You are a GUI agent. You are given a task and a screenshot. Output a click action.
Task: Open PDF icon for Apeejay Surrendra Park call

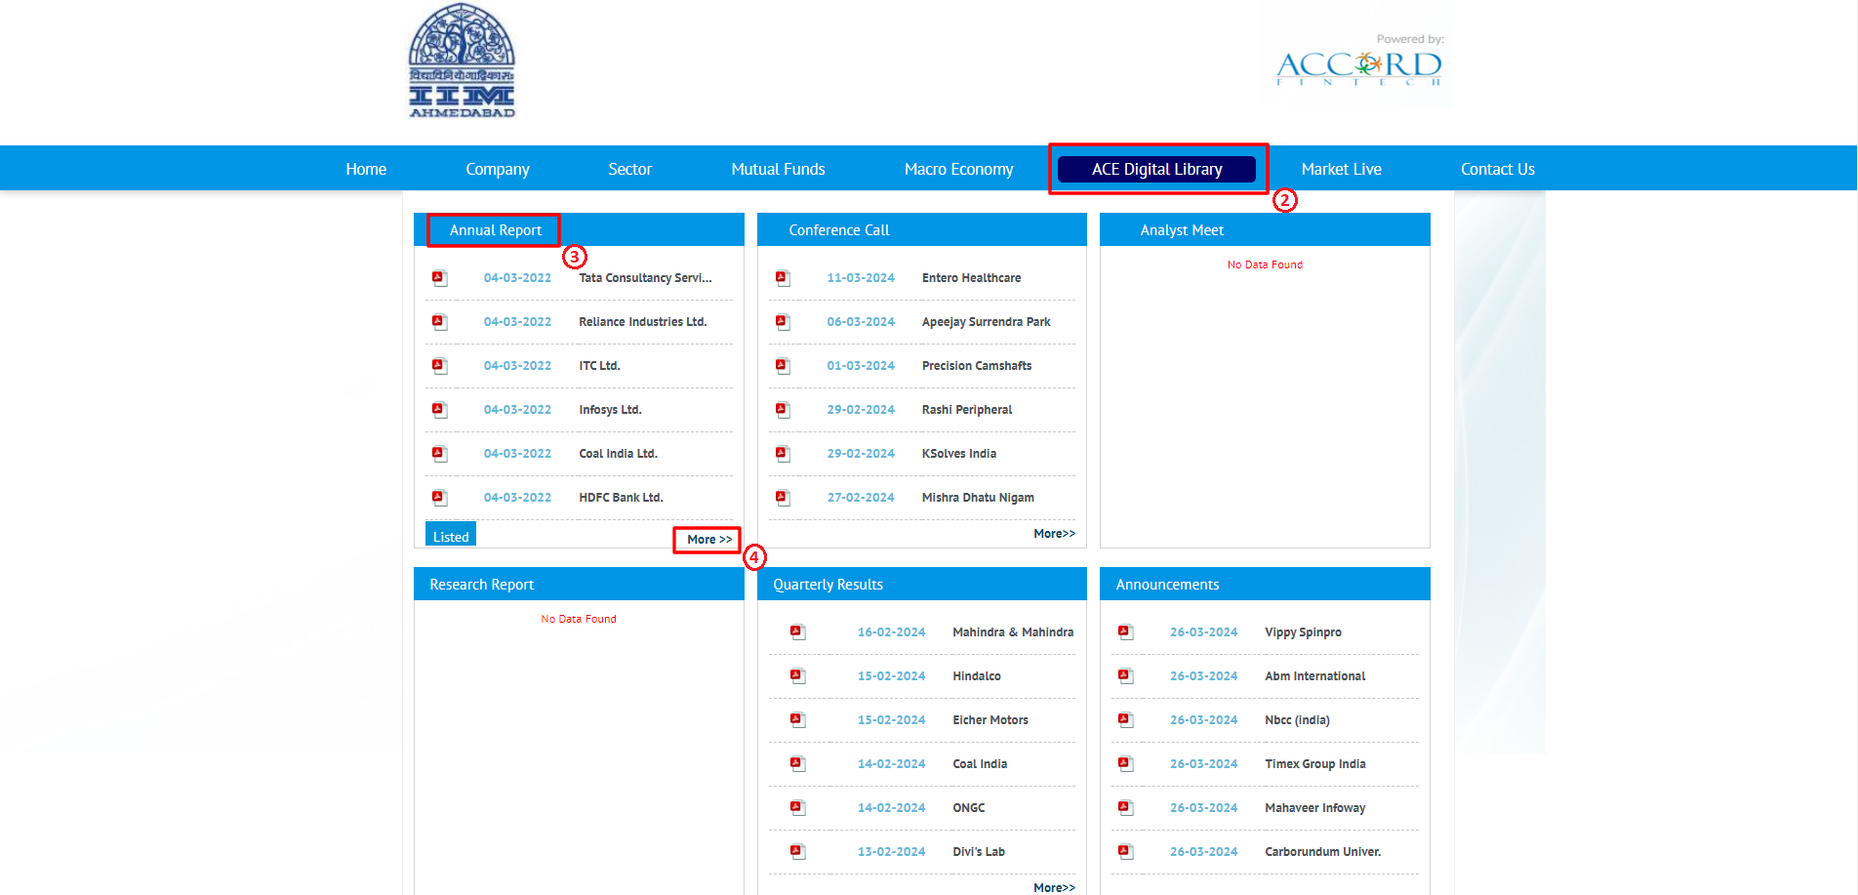point(783,322)
